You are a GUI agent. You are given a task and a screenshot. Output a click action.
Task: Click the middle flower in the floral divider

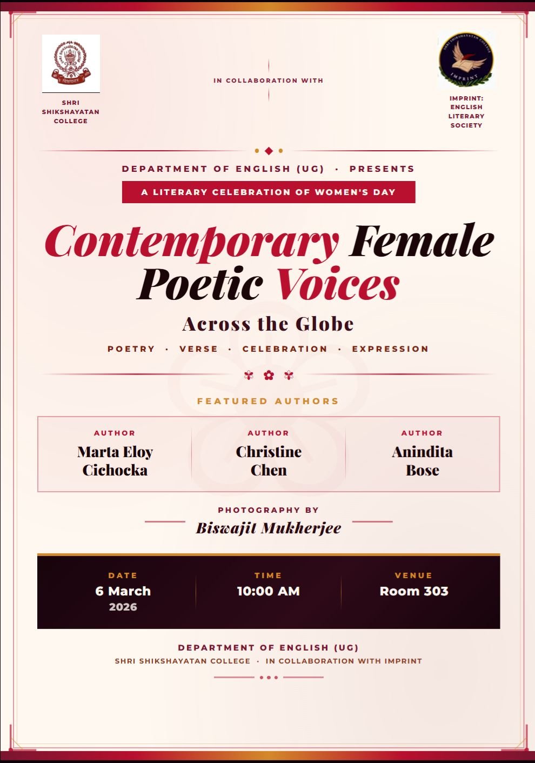pos(269,375)
